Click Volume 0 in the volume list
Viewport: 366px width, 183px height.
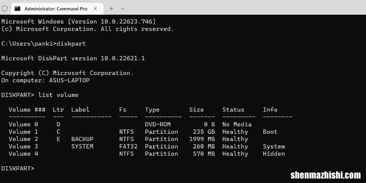(23, 124)
